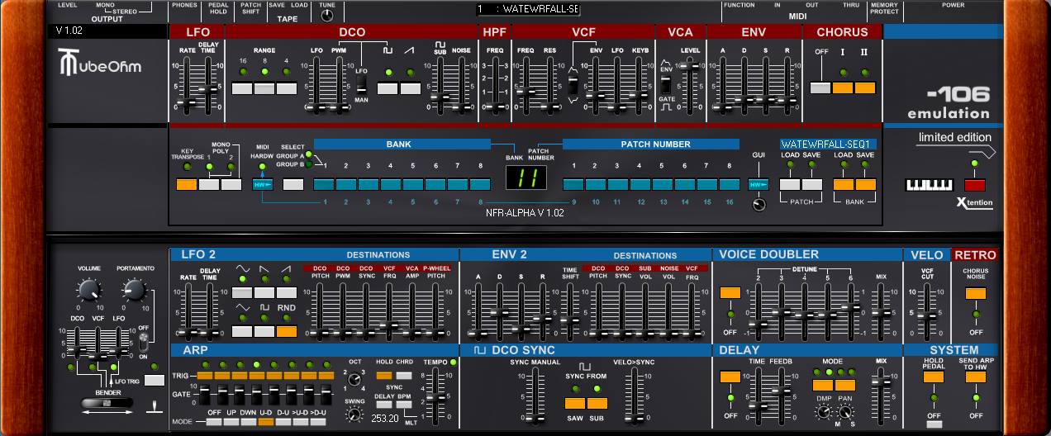Set arpeggiator MODE to U-D
This screenshot has height=436, width=1051.
tap(265, 421)
